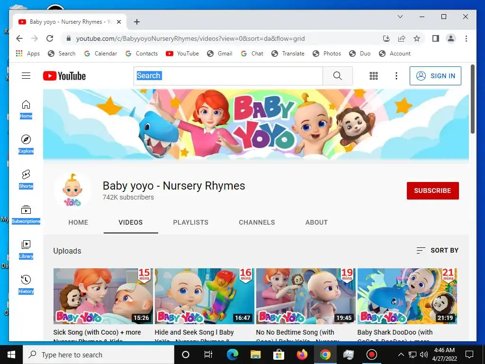
Task: Open a new browser tab
Action: click(137, 22)
